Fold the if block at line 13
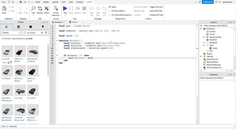Screen dimensions: 236x133 click(57, 55)
